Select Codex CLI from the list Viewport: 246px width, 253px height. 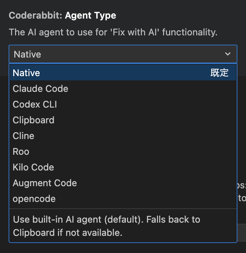point(35,104)
